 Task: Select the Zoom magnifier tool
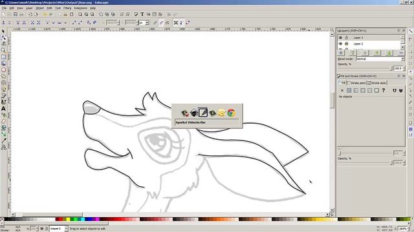(x=3, y=50)
